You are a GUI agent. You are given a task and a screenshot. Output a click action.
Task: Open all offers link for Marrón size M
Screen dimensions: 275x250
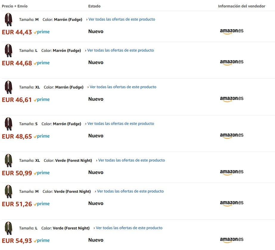coord(122,19)
